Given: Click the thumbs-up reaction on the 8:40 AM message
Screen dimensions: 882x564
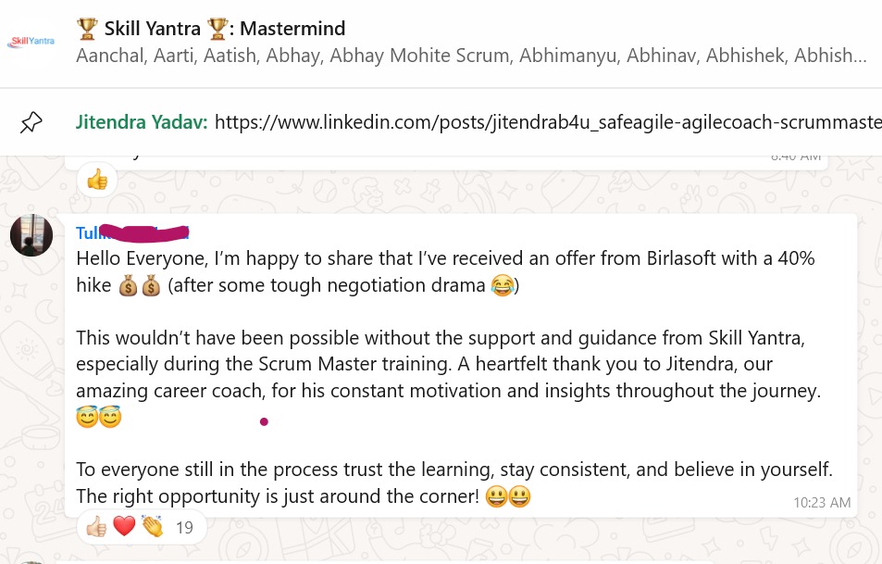Looking at the screenshot, I should [x=97, y=179].
